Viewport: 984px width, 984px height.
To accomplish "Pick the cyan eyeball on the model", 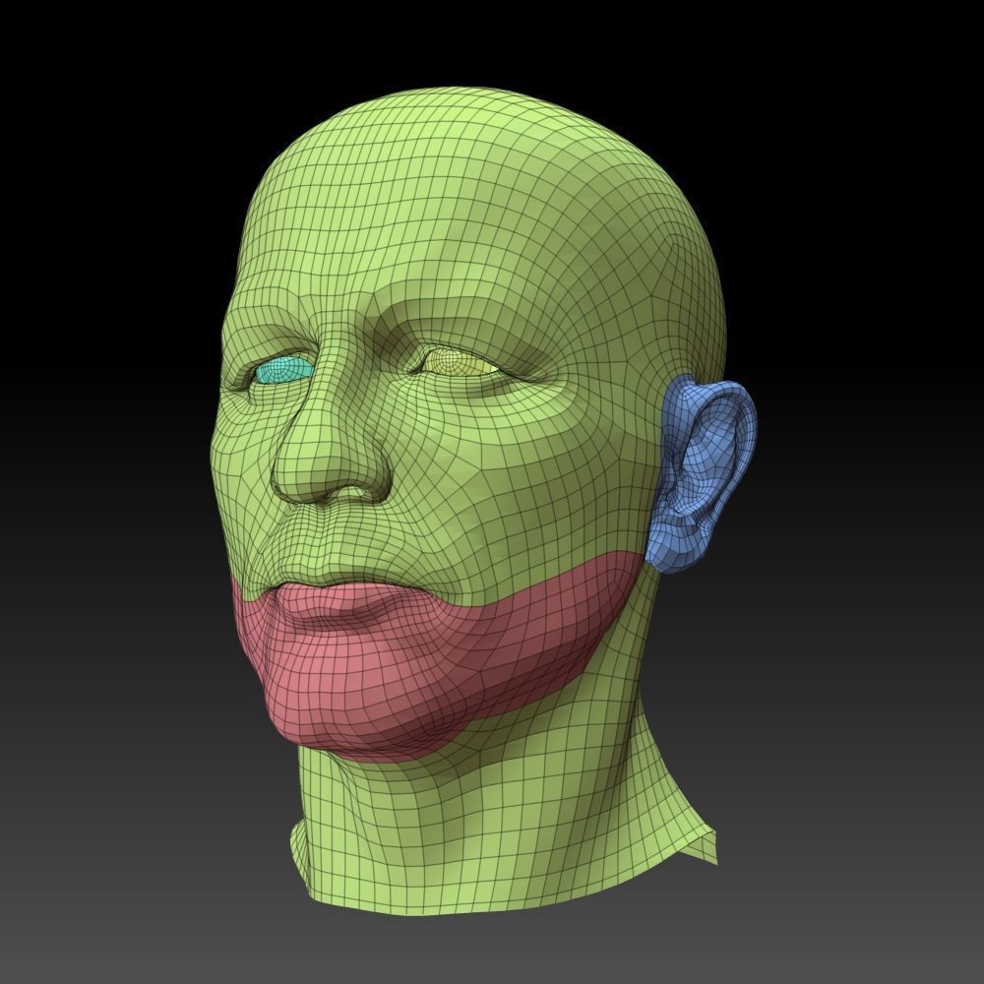I will [283, 370].
